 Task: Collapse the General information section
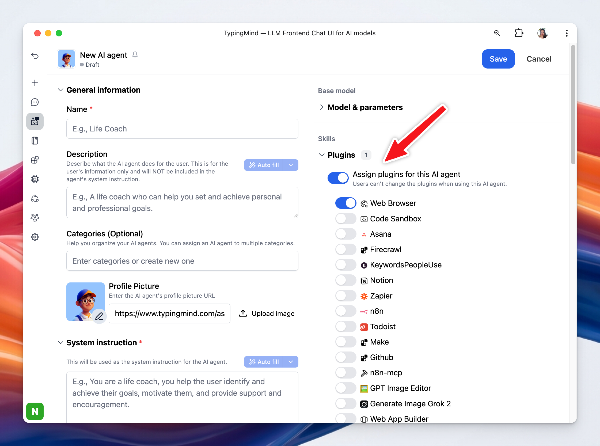[x=60, y=90]
